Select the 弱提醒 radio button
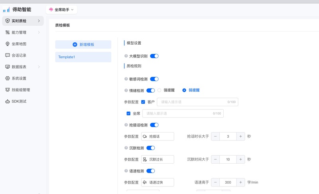Image resolution: width=319 pixels, height=194 pixels. [184, 90]
